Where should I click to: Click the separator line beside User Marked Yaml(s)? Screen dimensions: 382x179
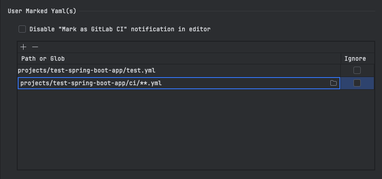point(227,11)
